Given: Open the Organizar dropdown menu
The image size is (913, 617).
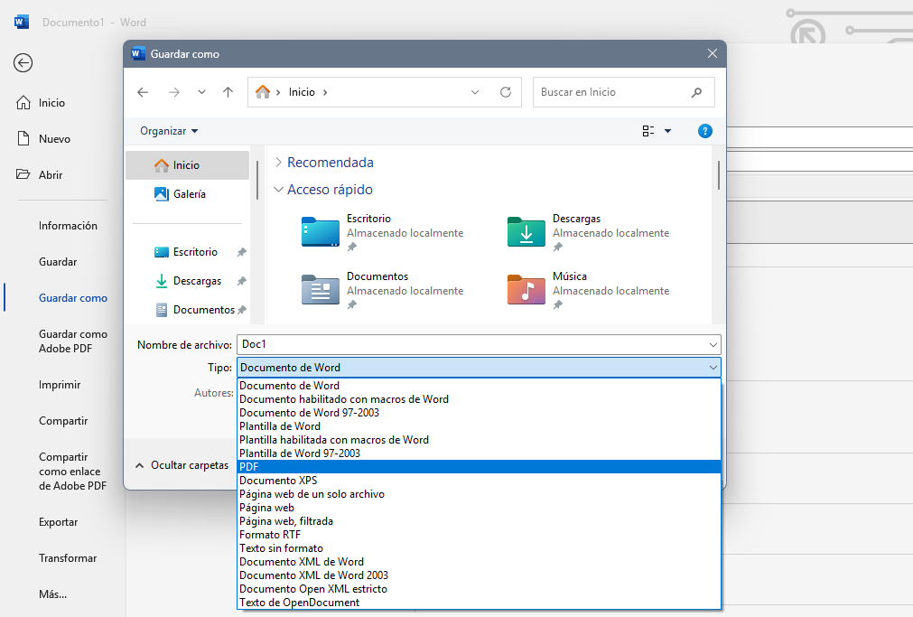Looking at the screenshot, I should [x=169, y=131].
